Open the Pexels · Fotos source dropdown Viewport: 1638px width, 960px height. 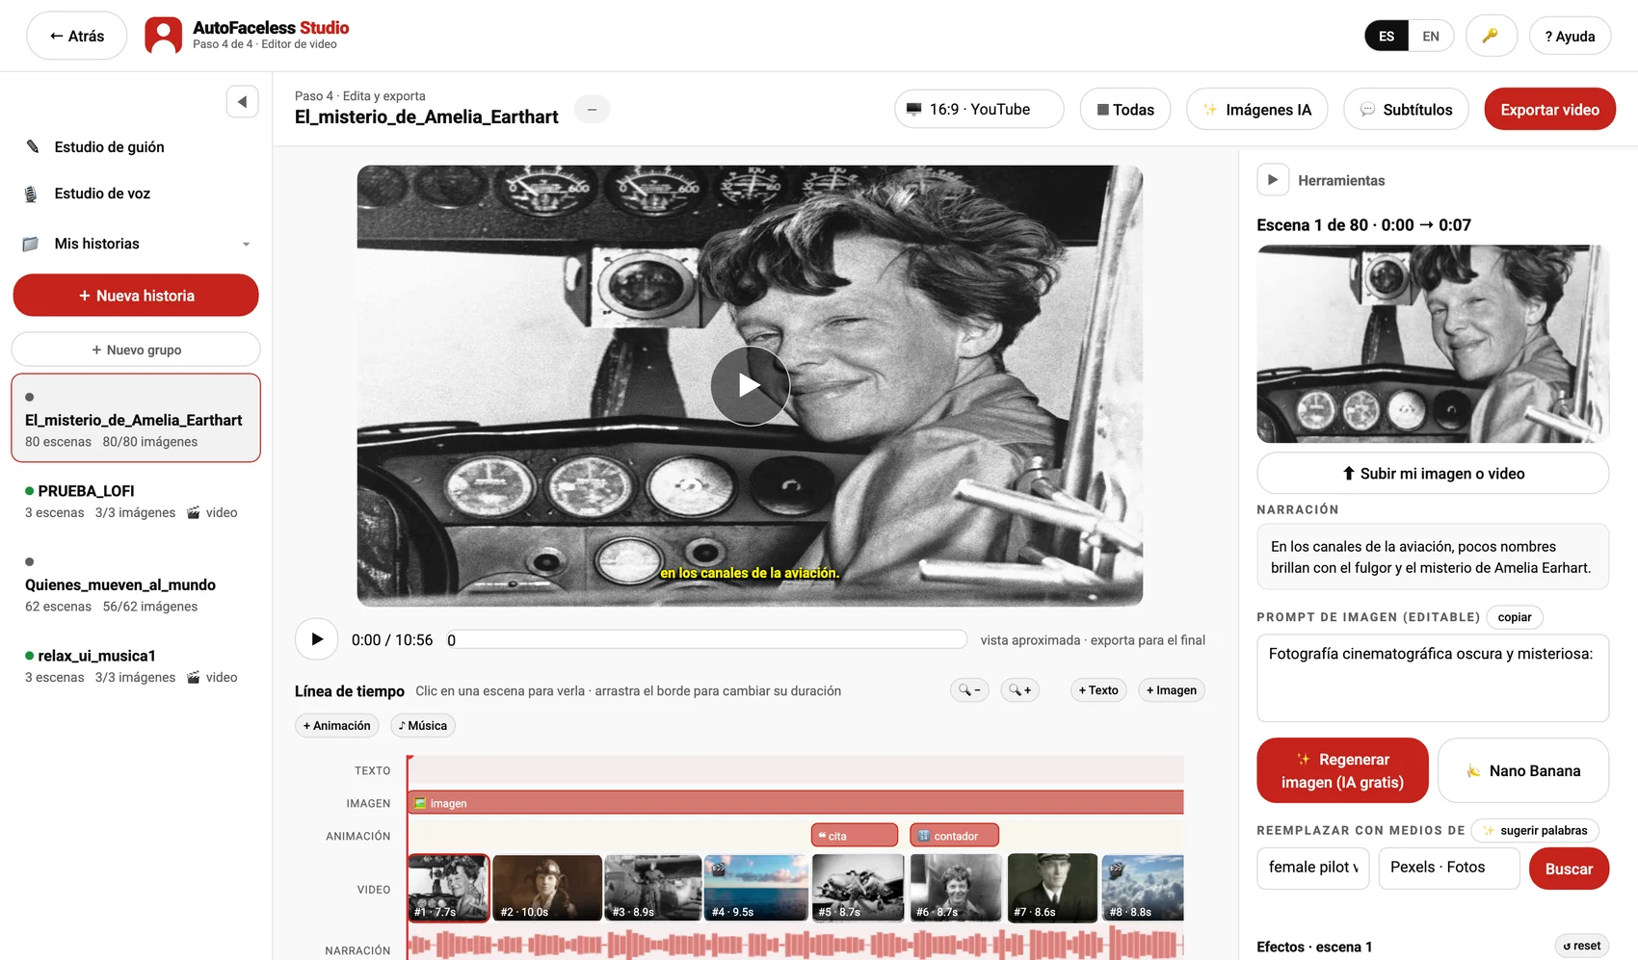pyautogui.click(x=1449, y=868)
